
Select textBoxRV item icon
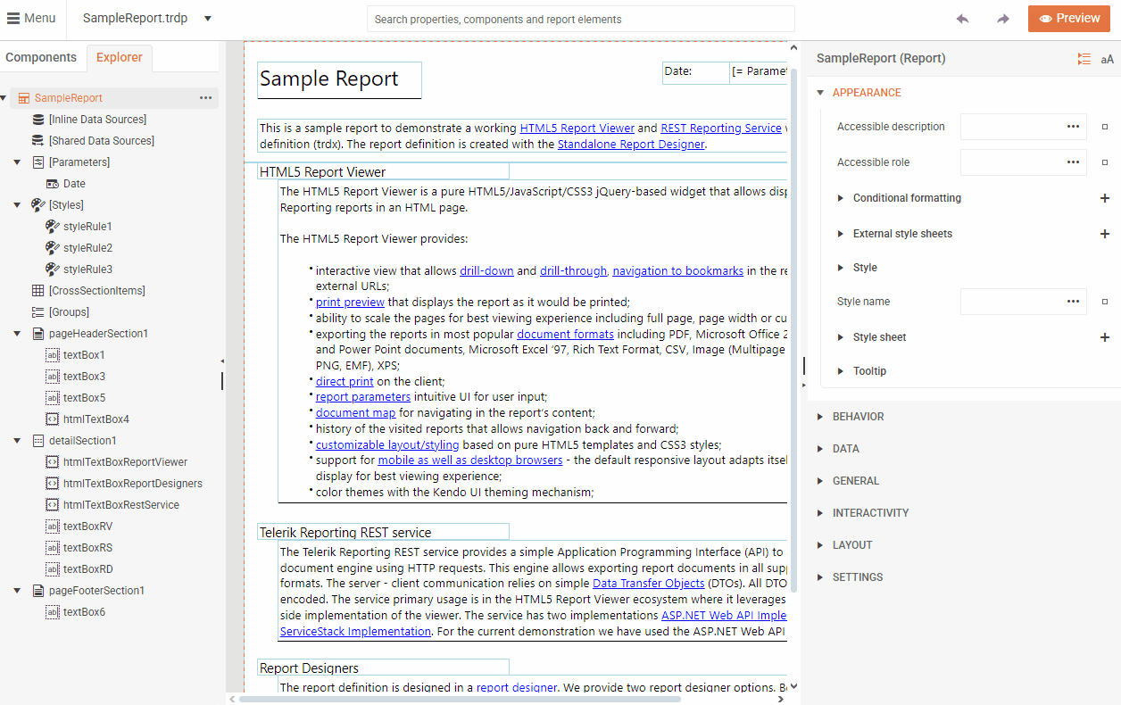[x=53, y=527]
